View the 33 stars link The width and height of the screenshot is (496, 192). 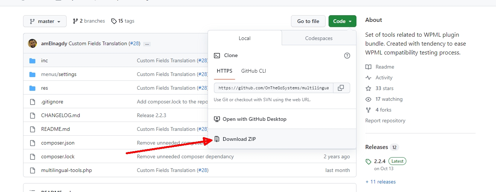tap(384, 88)
